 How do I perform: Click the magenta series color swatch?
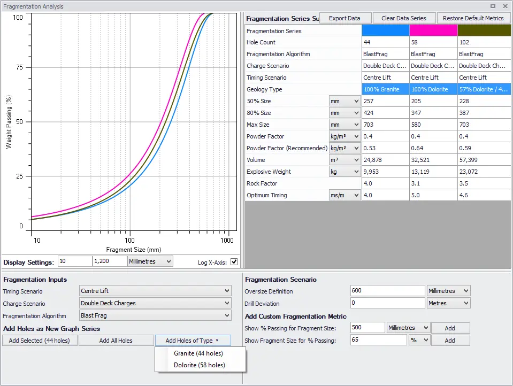click(x=433, y=30)
